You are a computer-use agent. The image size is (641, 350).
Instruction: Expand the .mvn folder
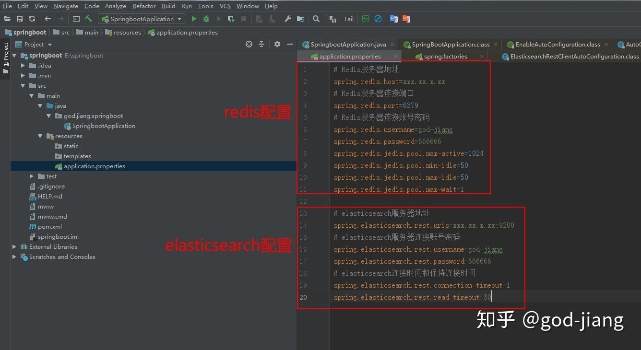pyautogui.click(x=23, y=76)
